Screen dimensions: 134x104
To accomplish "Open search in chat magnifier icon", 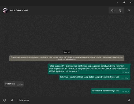I will tap(129, 10).
